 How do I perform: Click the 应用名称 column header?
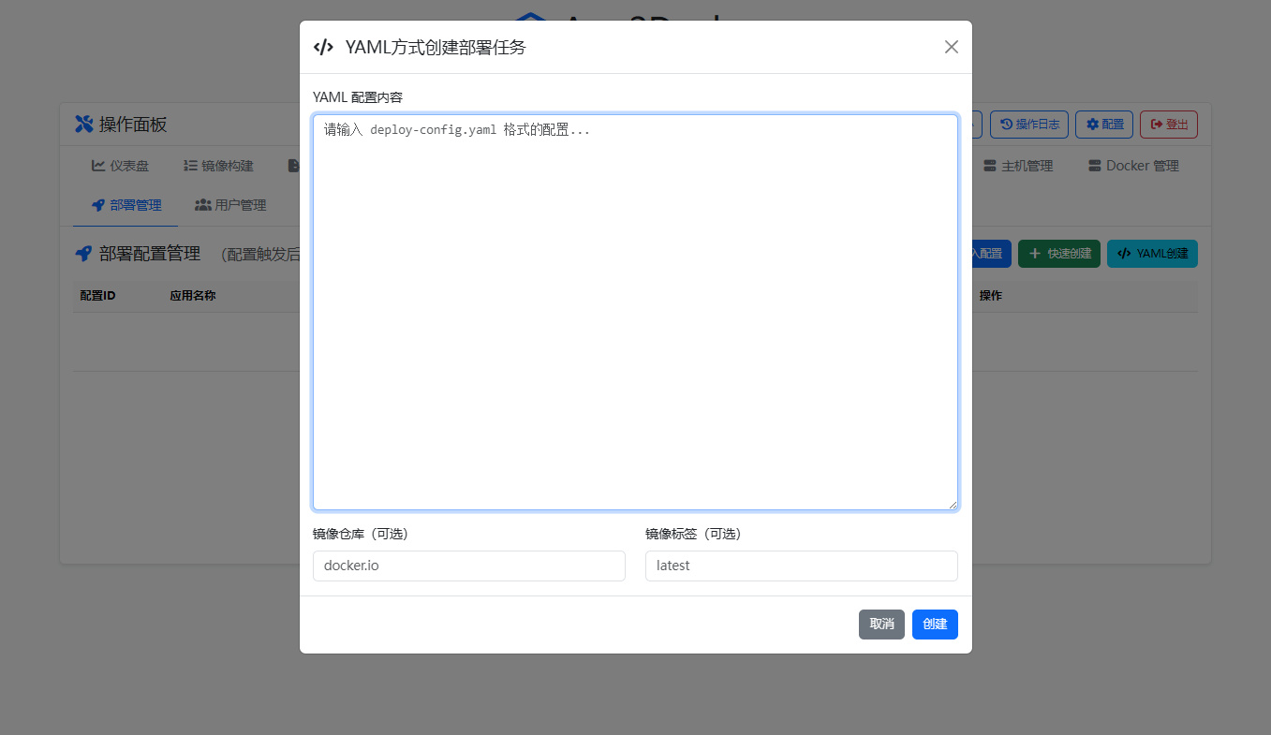193,296
